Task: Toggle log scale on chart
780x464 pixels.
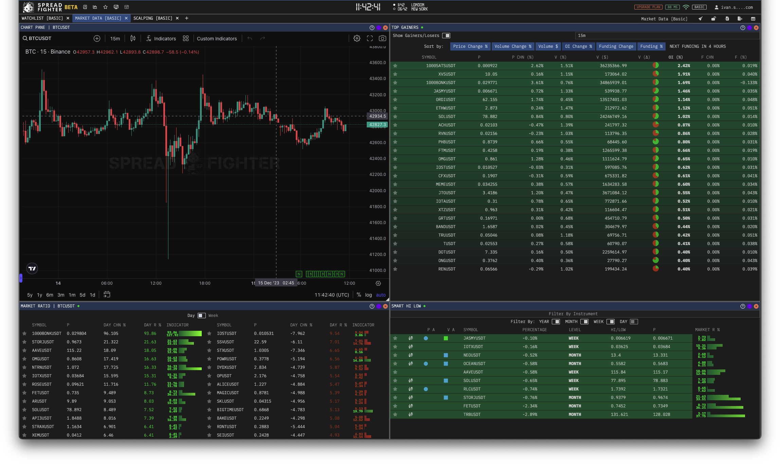Action: pyautogui.click(x=369, y=295)
